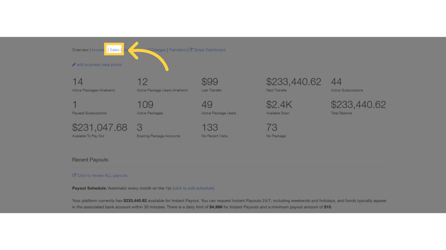This screenshot has height=250, width=446.
Task: Click the 44 Active Subscriptions stat
Action: point(336,82)
